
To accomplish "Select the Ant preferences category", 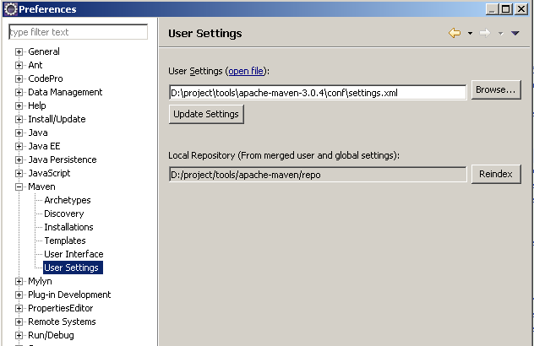I will coord(35,65).
